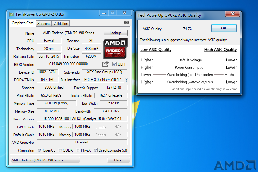Click the ROPs/TMUs field 64 / 160
The height and width of the screenshot is (172, 258).
47,80
